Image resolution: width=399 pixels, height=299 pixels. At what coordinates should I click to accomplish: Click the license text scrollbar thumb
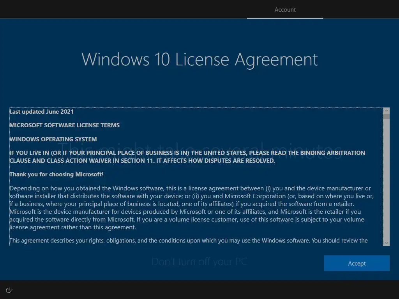[386, 116]
